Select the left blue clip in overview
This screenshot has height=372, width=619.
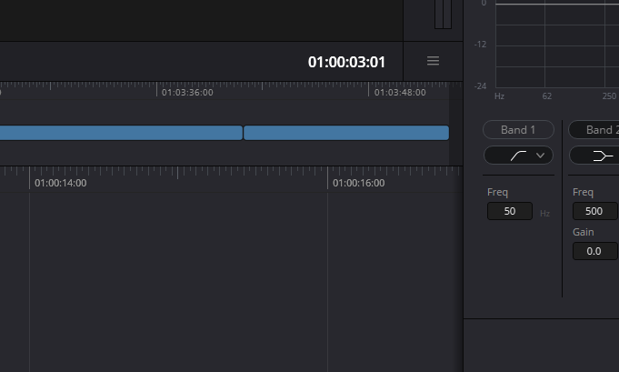[121, 133]
